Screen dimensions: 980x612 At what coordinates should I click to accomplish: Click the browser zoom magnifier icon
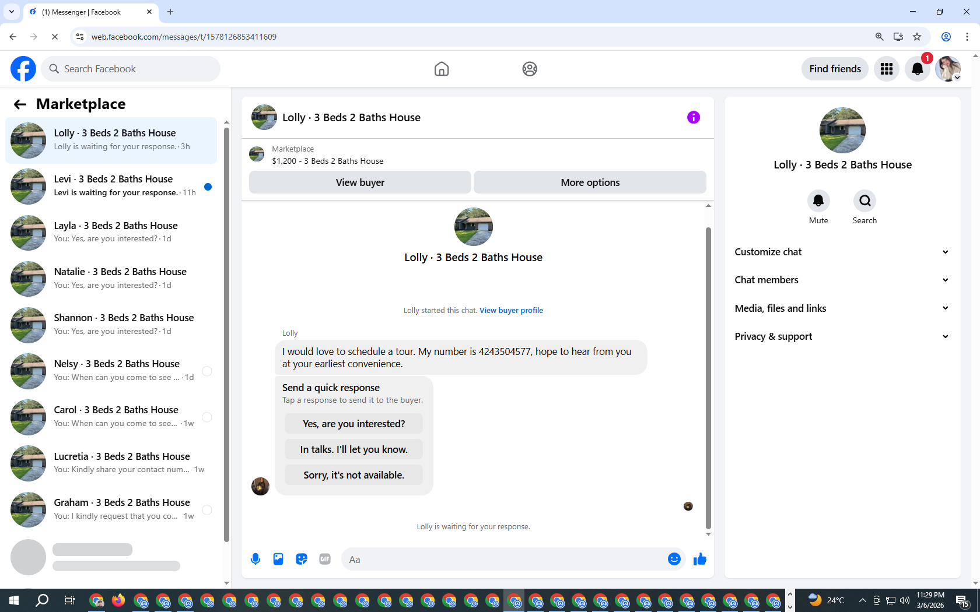(x=879, y=37)
